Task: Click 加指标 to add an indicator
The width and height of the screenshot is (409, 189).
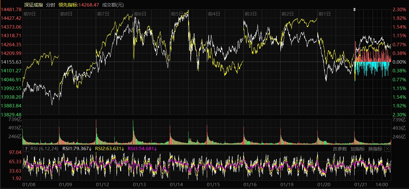Action: [x=357, y=149]
